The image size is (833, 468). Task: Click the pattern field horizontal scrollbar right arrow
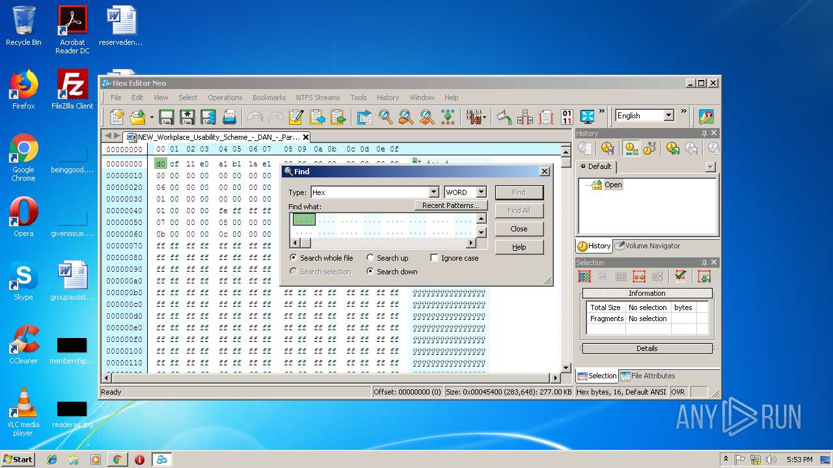pyautogui.click(x=472, y=243)
